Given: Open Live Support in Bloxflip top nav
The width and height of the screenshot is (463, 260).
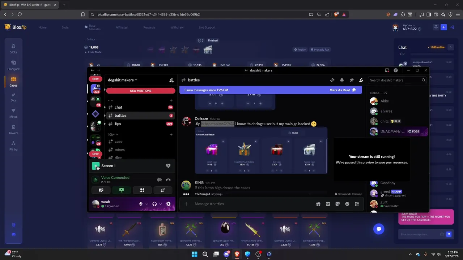Looking at the screenshot, I should tap(207, 27).
